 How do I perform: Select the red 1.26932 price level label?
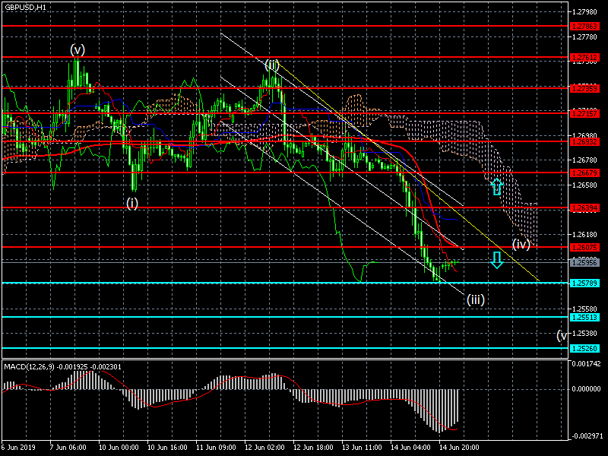click(584, 141)
